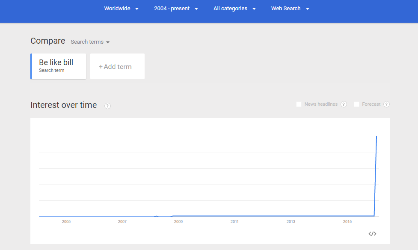The image size is (418, 250).
Task: Enable the News headlines checkbox
Action: point(299,104)
